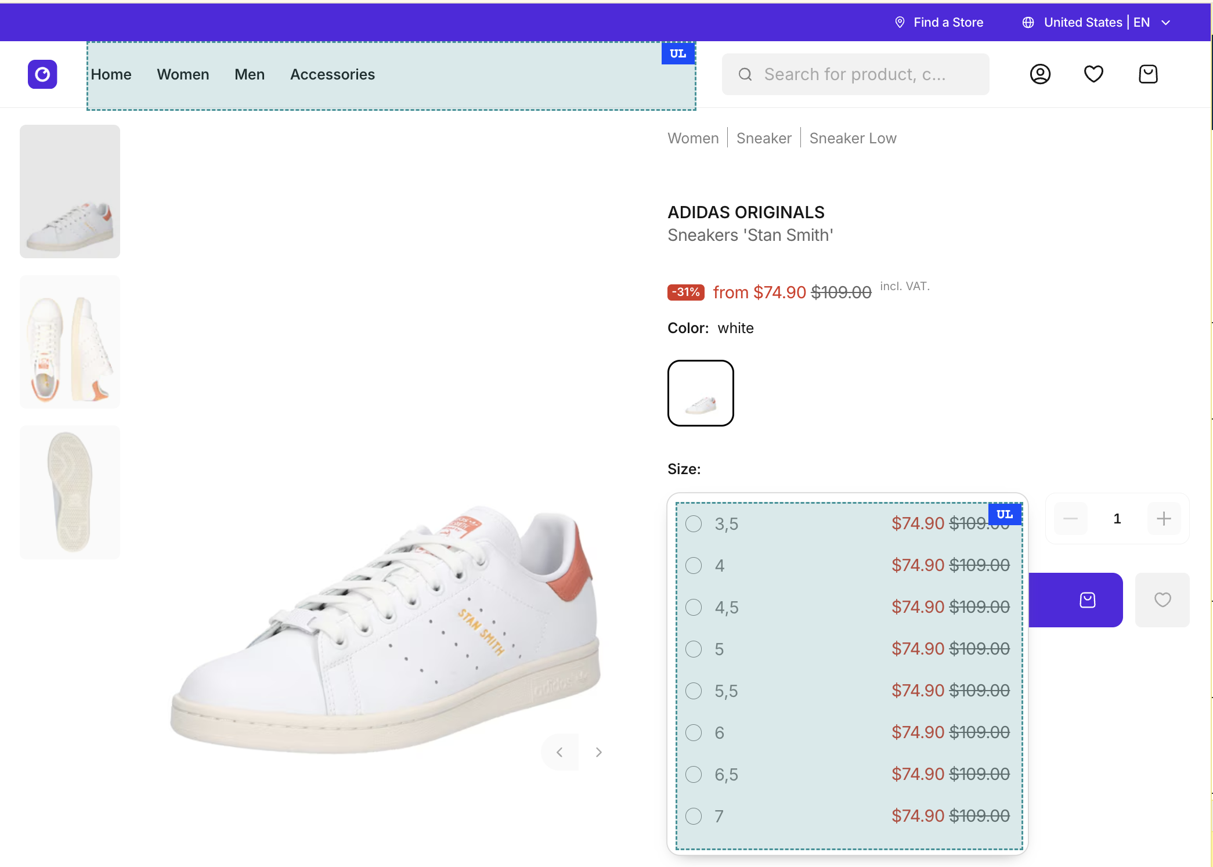Go to Sneaker Low breadcrumb link
The height and width of the screenshot is (867, 1213).
click(x=853, y=138)
